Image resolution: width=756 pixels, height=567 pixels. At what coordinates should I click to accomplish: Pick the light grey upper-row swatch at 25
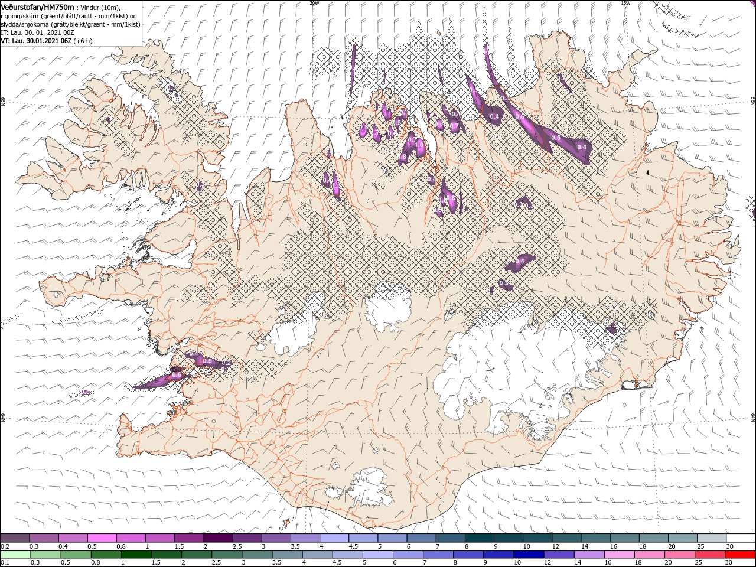pyautogui.click(x=712, y=538)
